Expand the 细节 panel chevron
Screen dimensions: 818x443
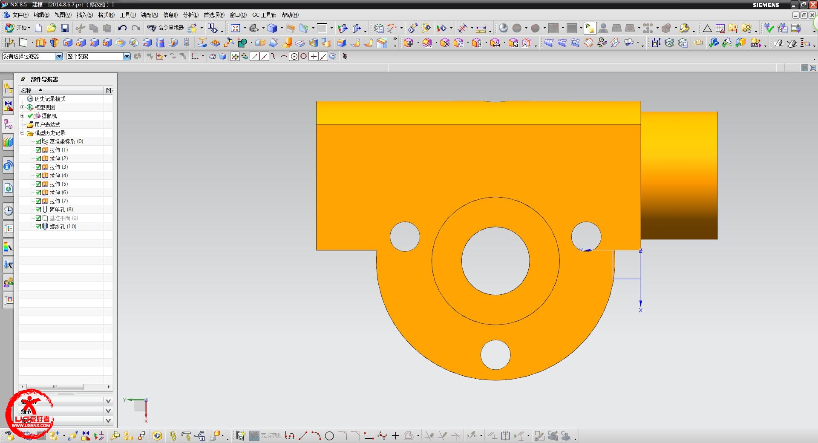point(108,411)
